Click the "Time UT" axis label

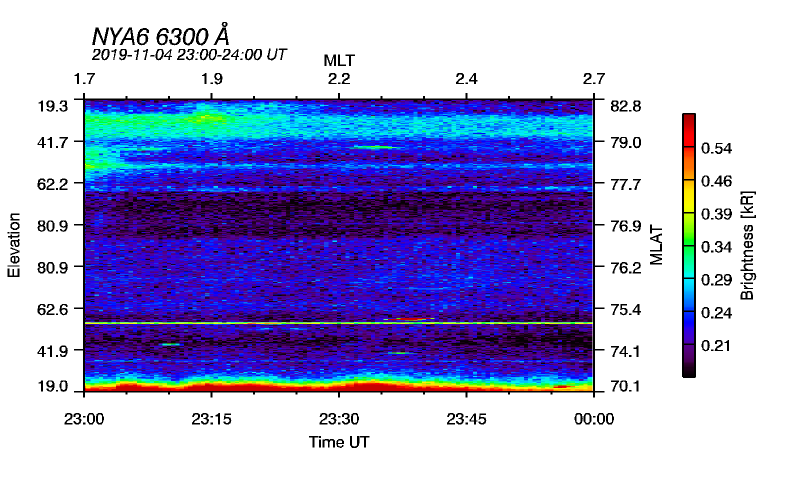pyautogui.click(x=339, y=442)
